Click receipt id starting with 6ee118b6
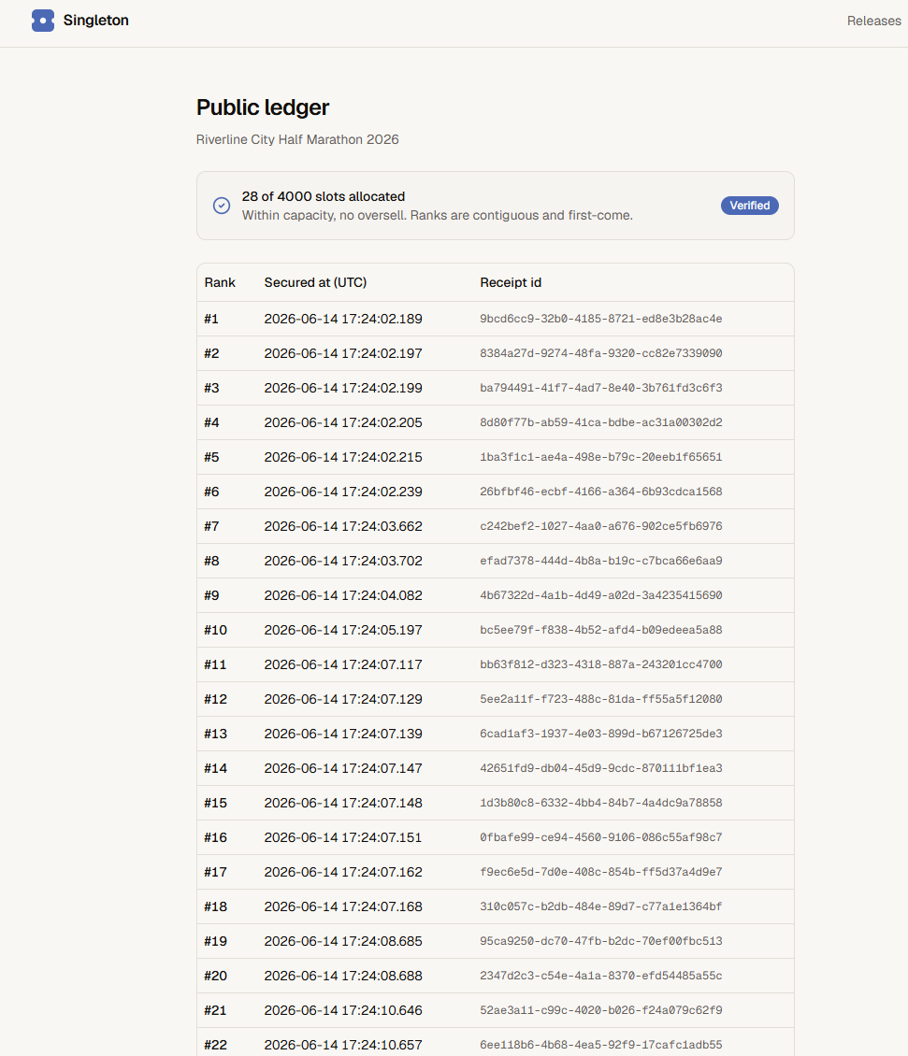 pyautogui.click(x=600, y=1045)
